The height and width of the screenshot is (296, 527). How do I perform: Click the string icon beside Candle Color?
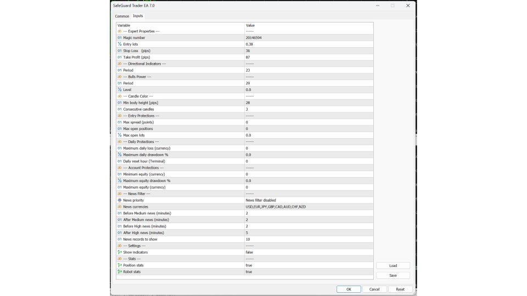click(119, 96)
